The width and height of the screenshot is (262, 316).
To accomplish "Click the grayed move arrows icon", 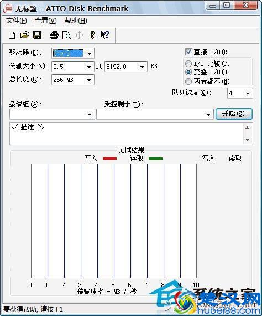I will 80,35.
